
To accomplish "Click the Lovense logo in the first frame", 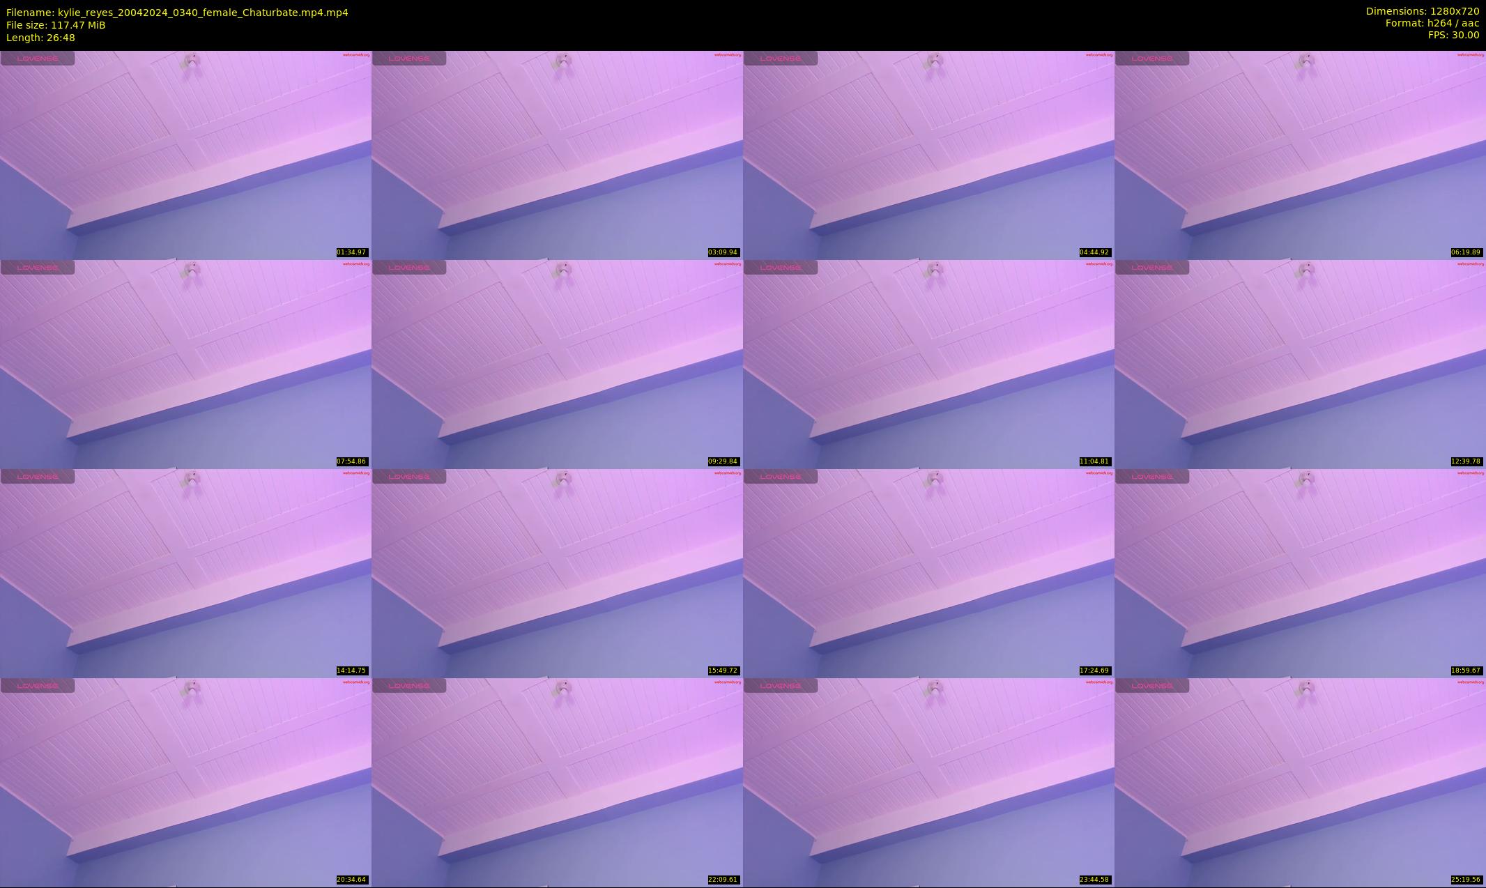I will (x=38, y=59).
